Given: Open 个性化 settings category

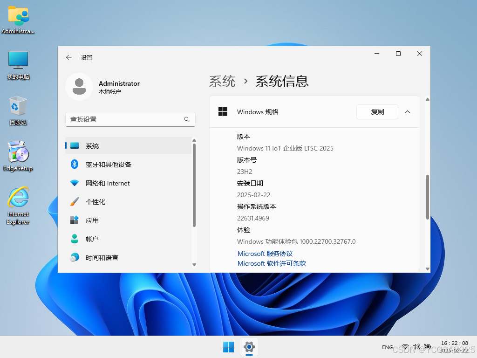Looking at the screenshot, I should pyautogui.click(x=129, y=201).
